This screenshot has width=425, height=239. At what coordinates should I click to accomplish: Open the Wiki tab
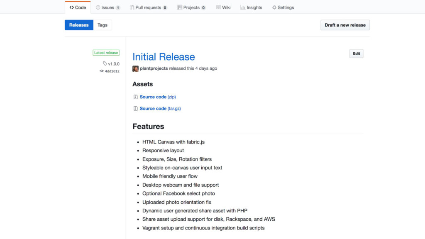click(223, 7)
